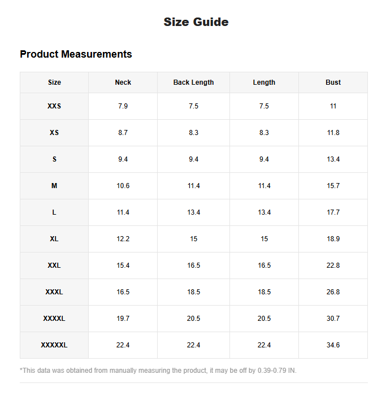This screenshot has width=386, height=396.
Task: Select Bust value 17.7 in L row
Action: click(333, 212)
